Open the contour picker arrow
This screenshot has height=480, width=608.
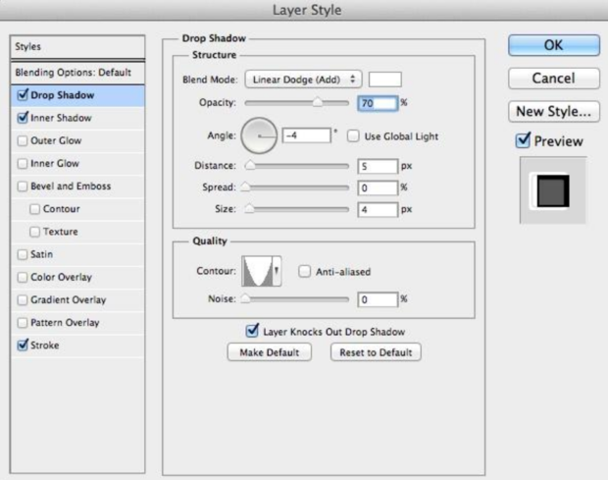[277, 271]
